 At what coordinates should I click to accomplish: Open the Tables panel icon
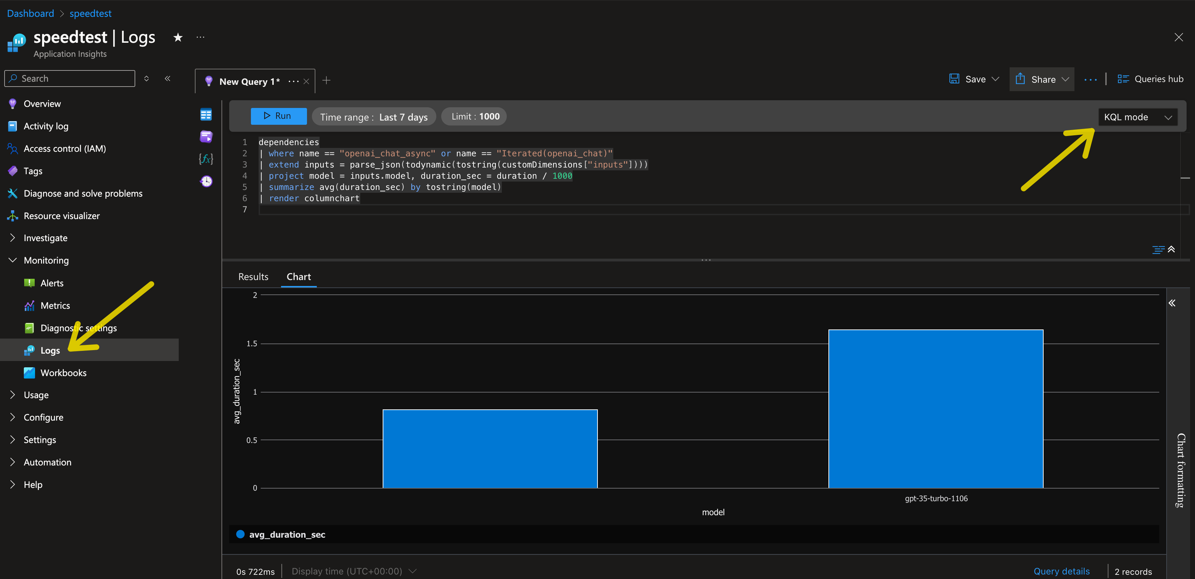(206, 114)
